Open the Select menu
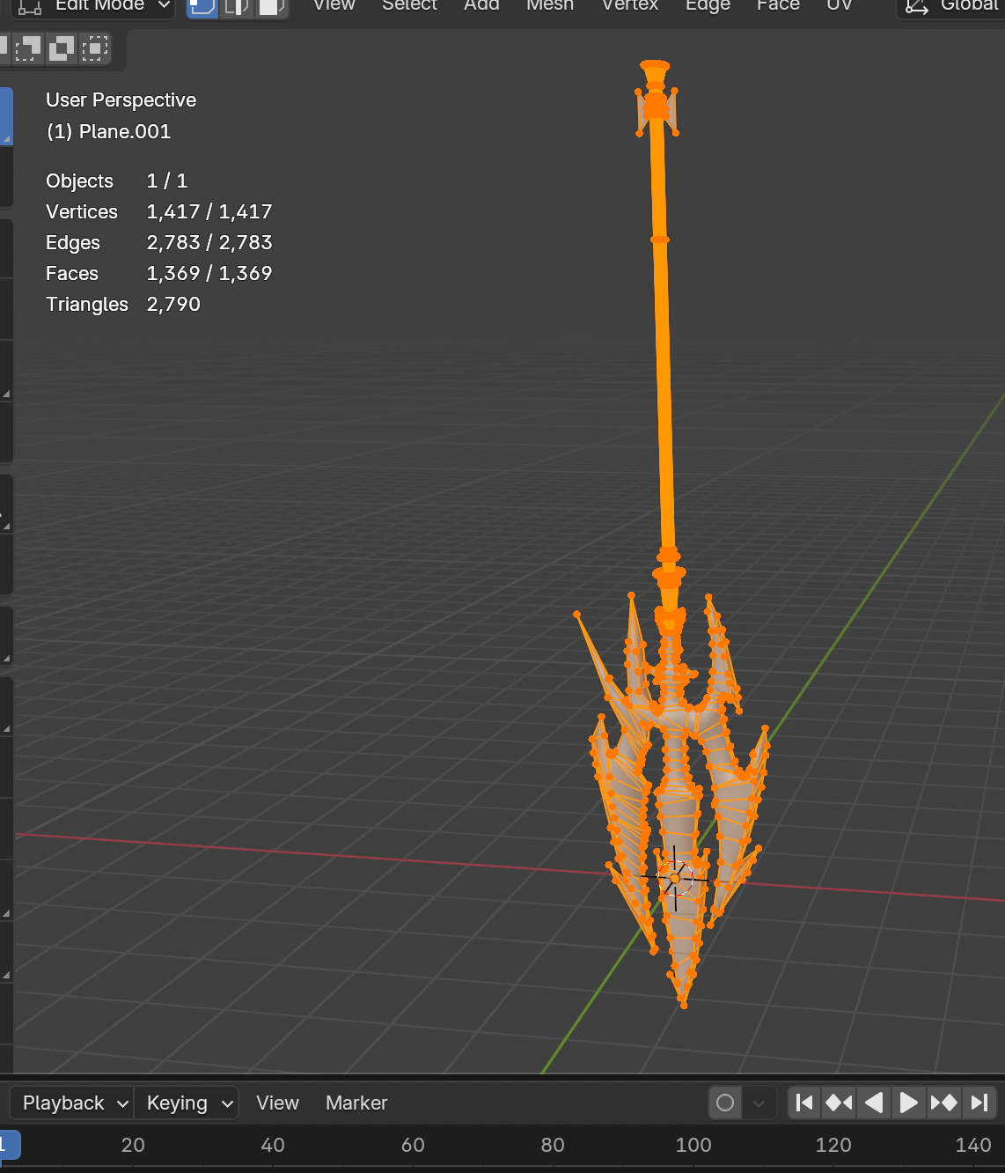 (x=409, y=5)
